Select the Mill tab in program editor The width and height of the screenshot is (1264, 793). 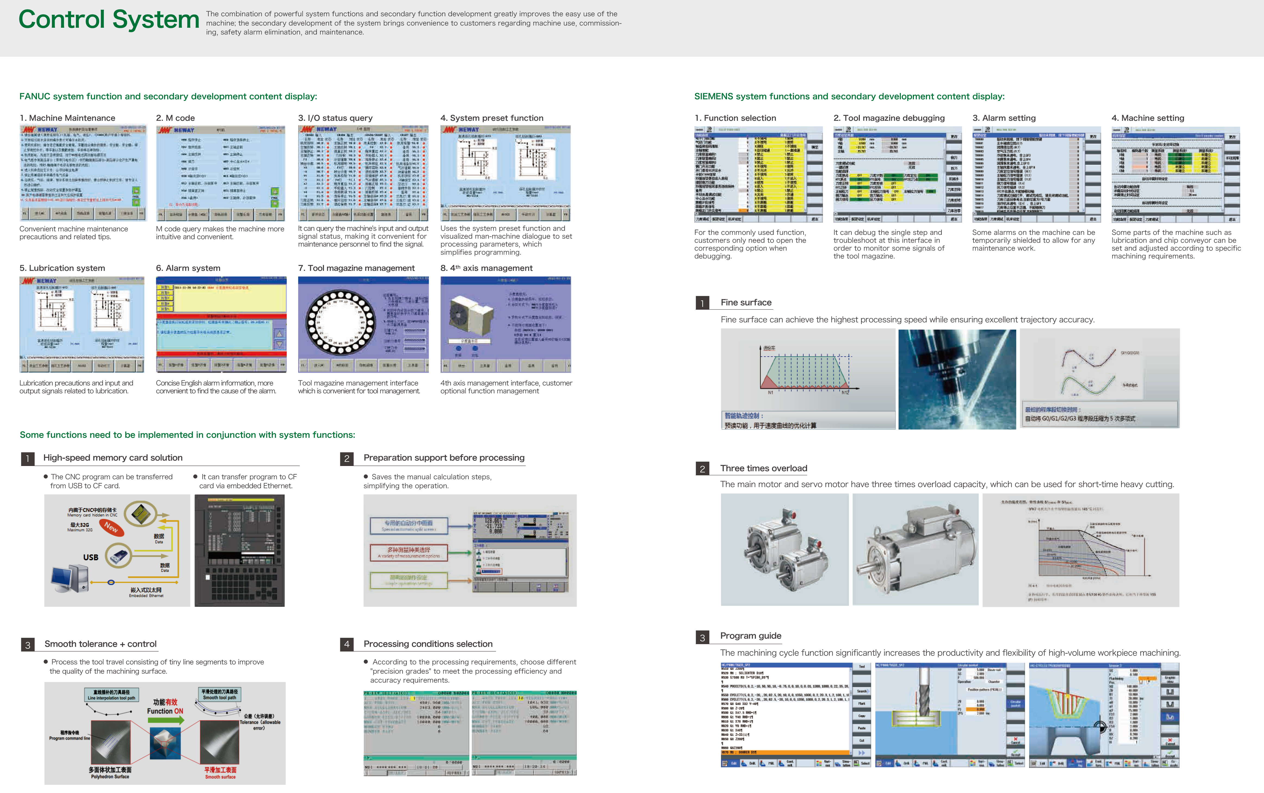[x=768, y=764]
